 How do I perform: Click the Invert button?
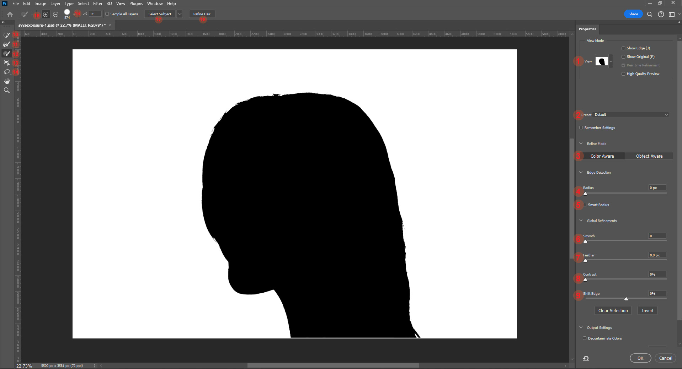pyautogui.click(x=648, y=310)
